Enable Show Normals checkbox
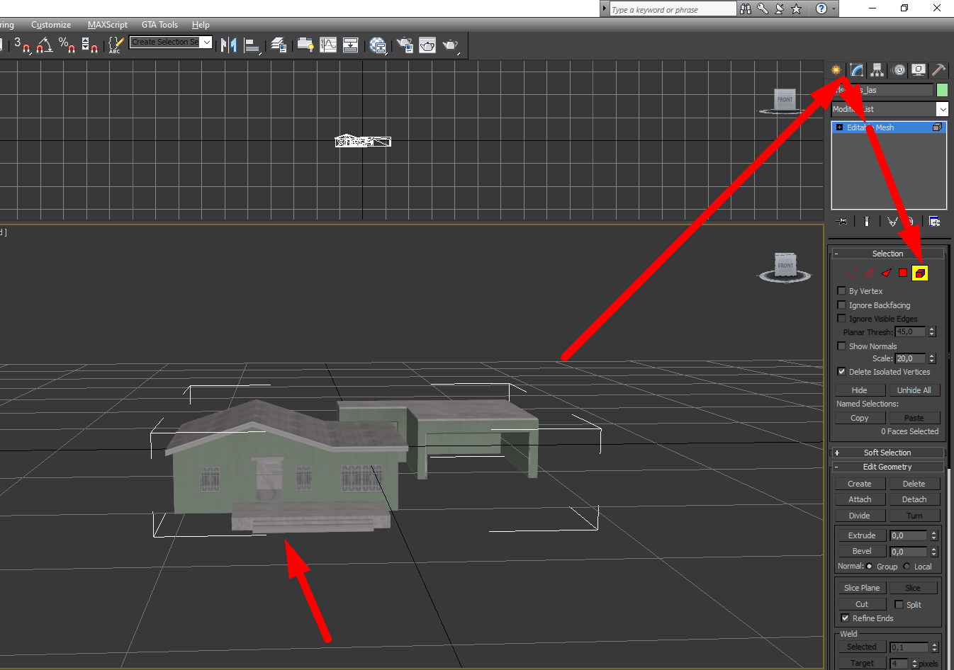954x670 pixels. coord(841,346)
